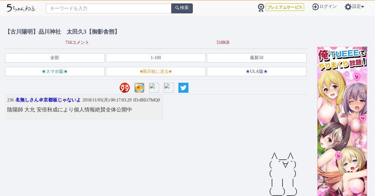Click the 5ちゃんねる logo
The width and height of the screenshot is (375, 196).
point(21,8)
